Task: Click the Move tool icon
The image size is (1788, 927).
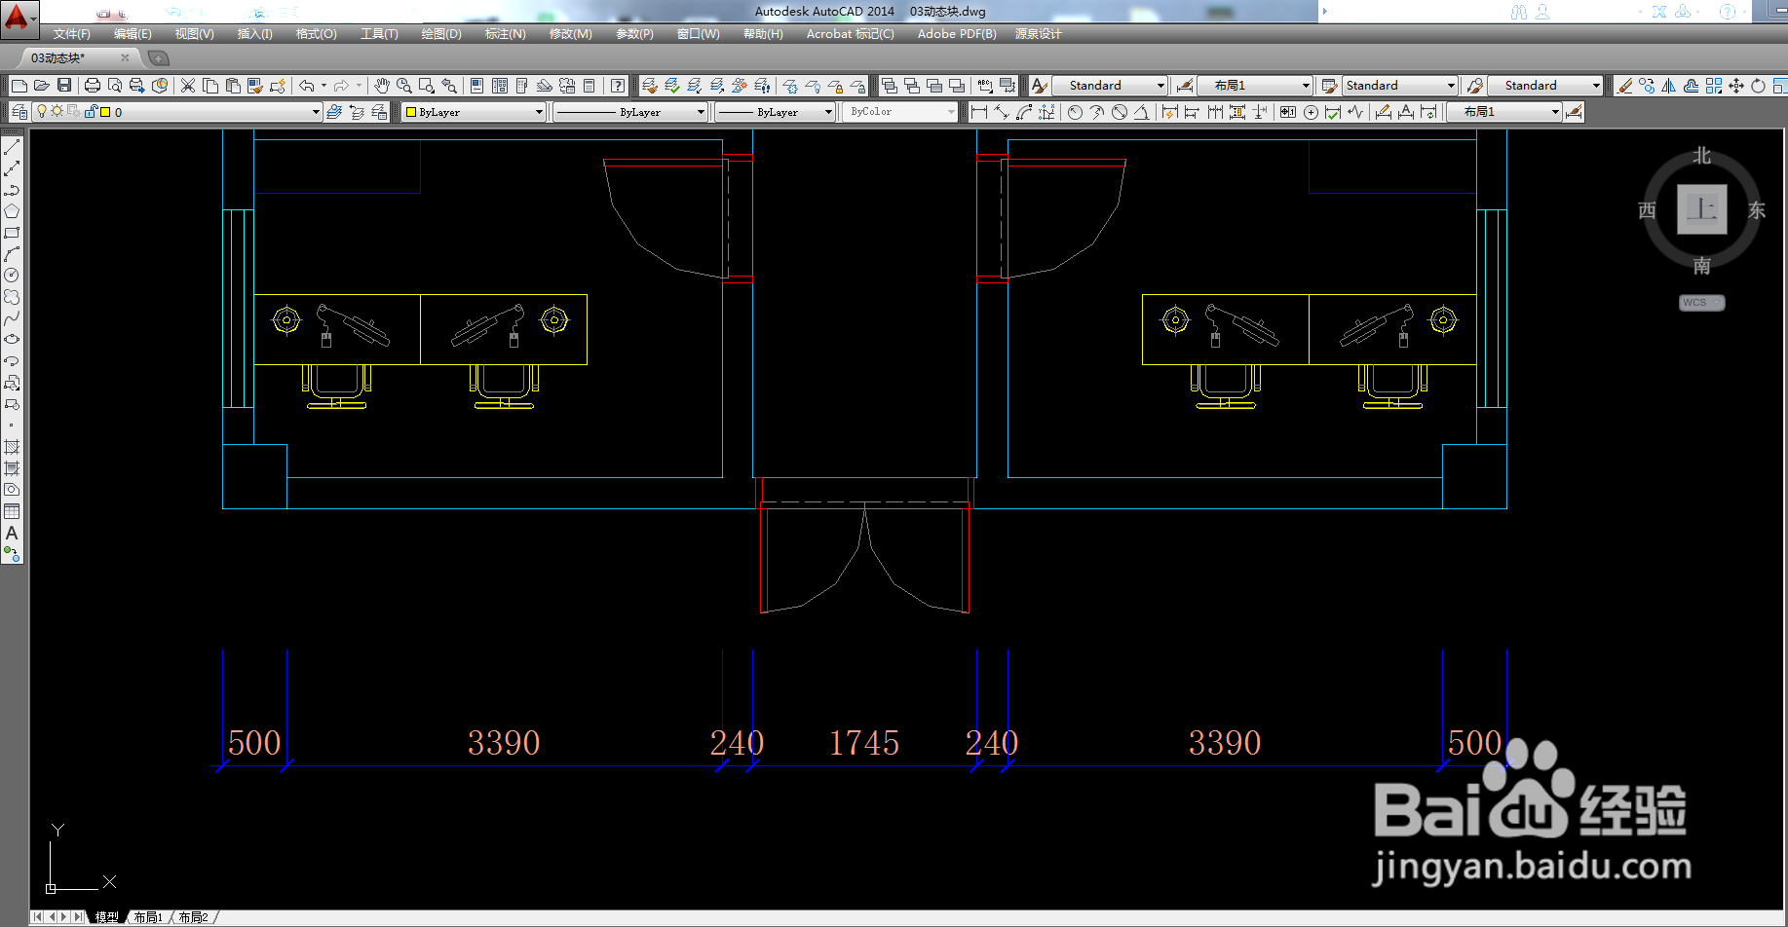Action: point(1736,86)
